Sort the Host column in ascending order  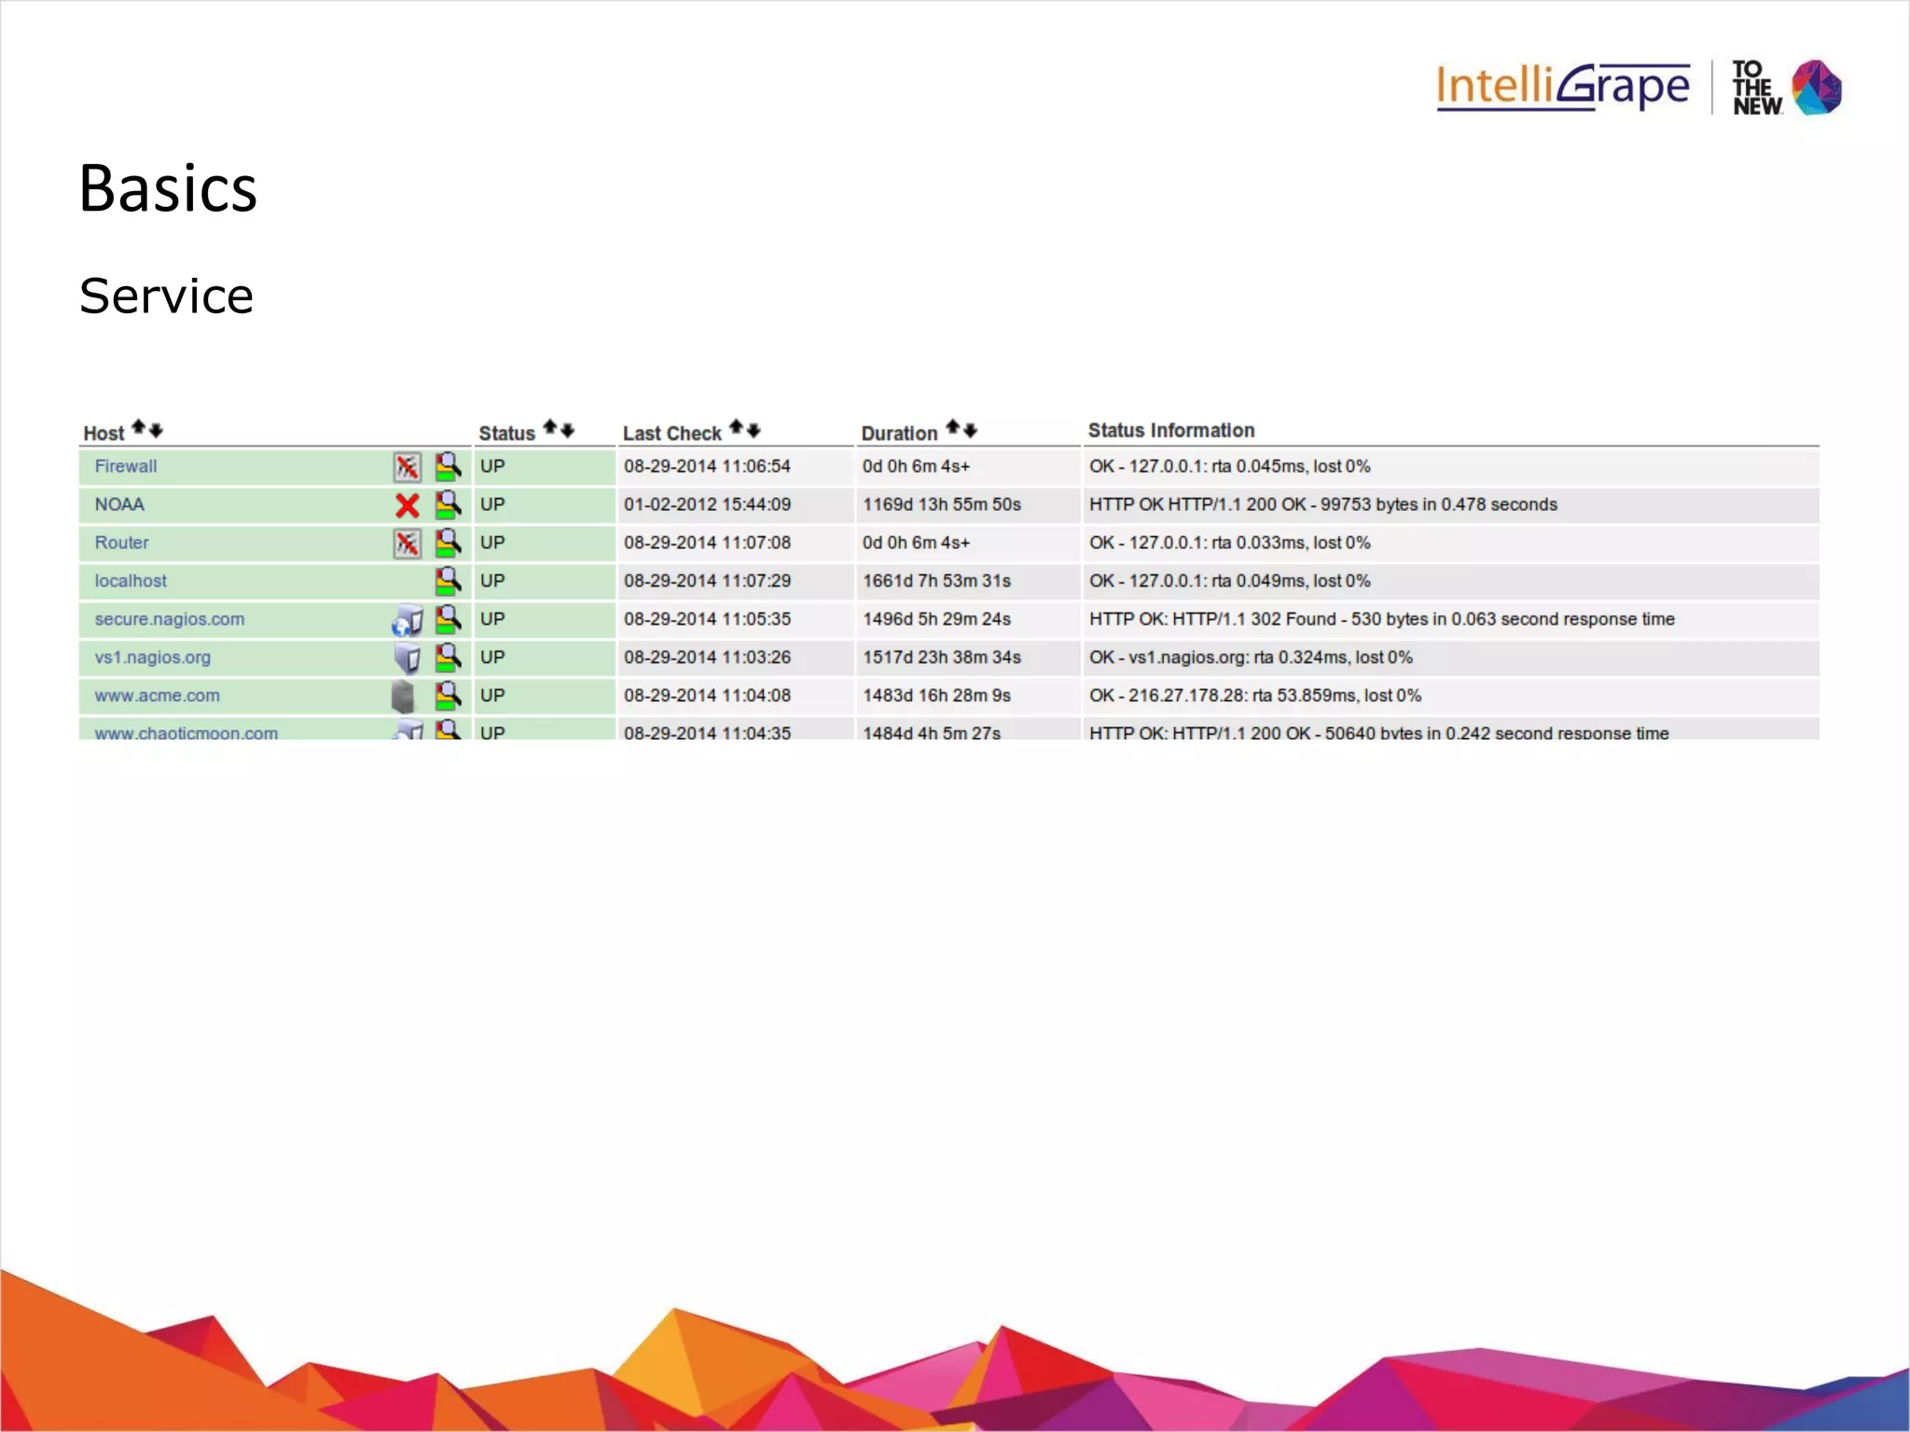click(x=138, y=428)
